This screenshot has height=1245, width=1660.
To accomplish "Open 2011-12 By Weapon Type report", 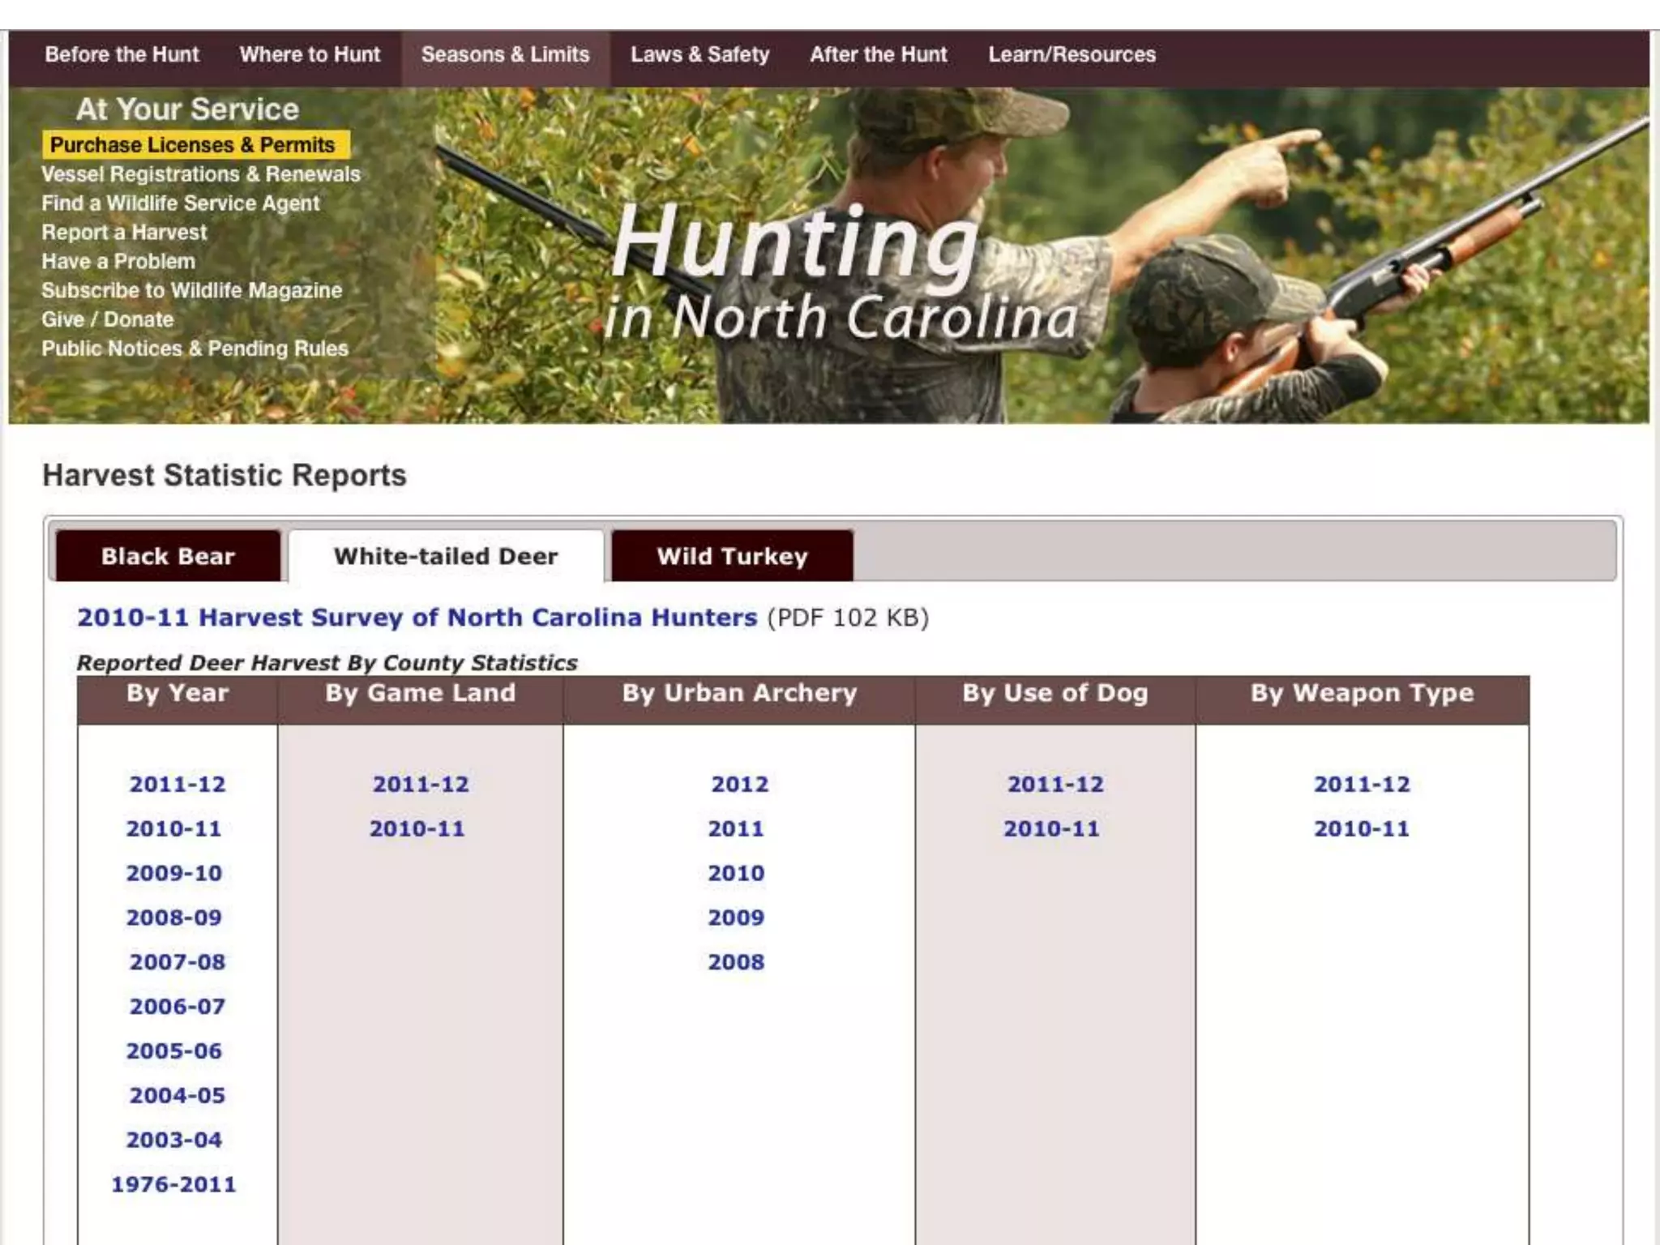I will (1362, 784).
